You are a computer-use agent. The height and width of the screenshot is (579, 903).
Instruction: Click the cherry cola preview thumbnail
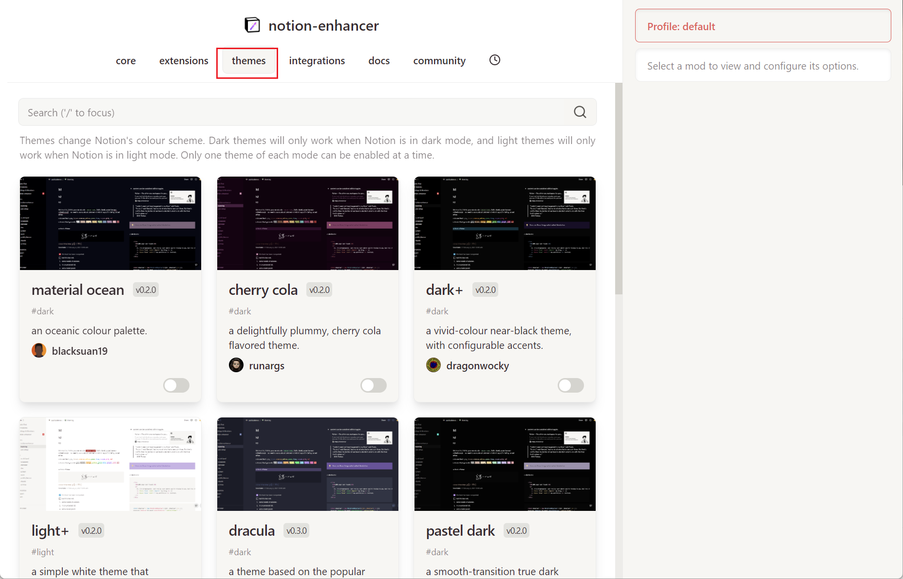308,223
